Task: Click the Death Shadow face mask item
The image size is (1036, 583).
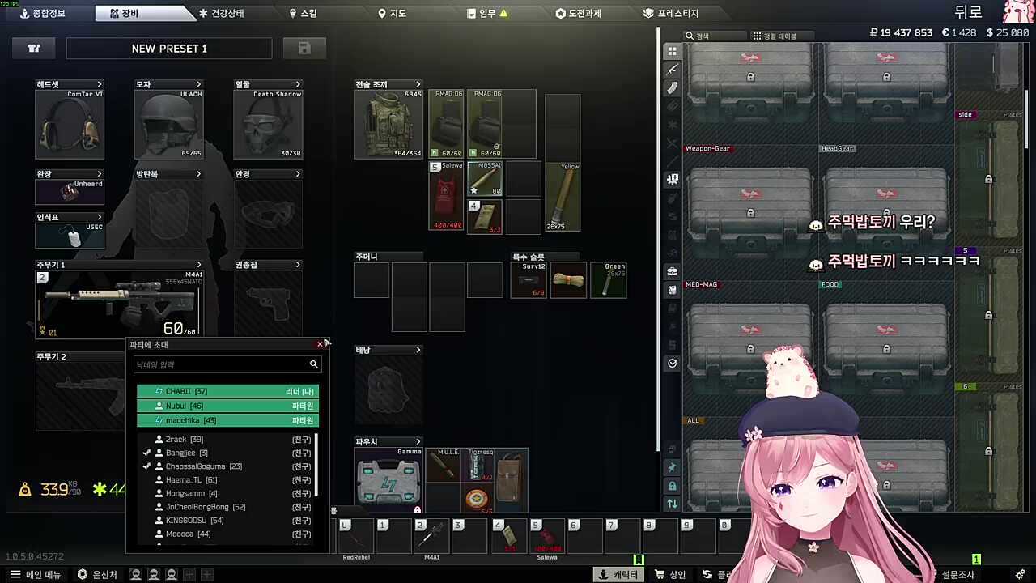Action: coord(268,124)
